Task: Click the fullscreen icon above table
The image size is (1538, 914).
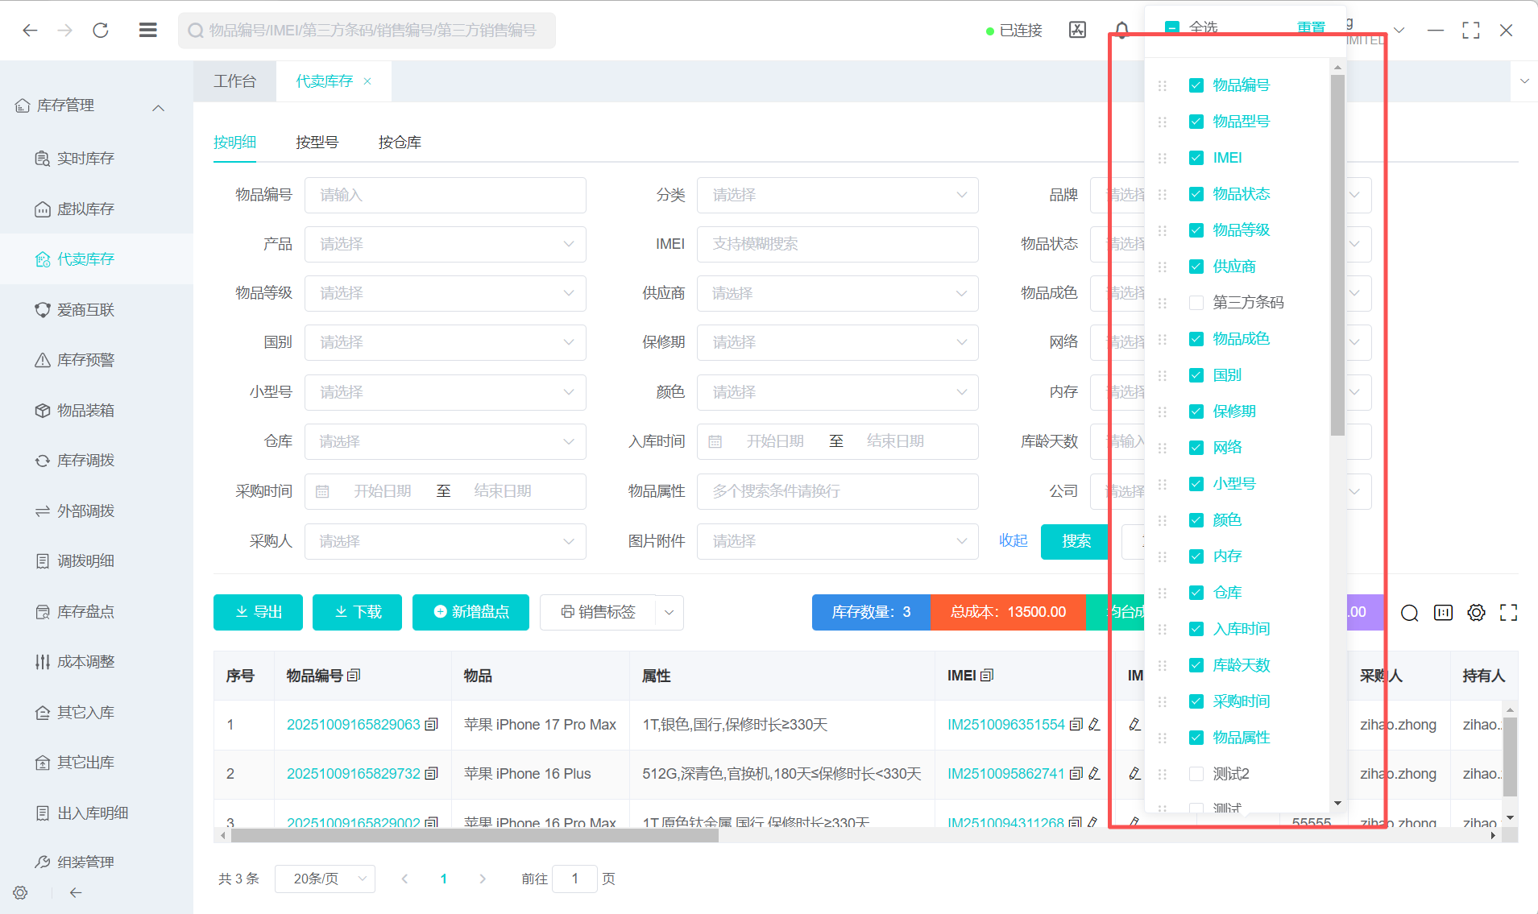Action: point(1508,613)
